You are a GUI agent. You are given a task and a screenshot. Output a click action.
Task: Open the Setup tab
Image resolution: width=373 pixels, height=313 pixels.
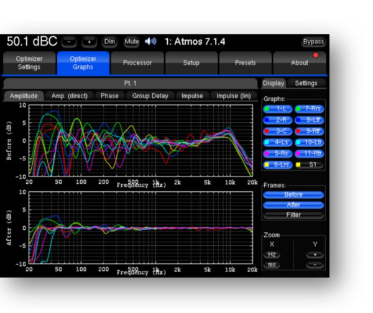coord(191,63)
